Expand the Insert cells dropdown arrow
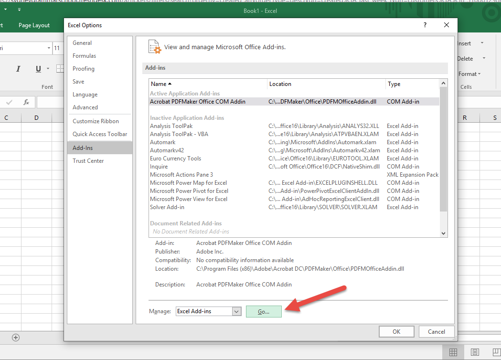Screen dimensions: 501x360 pos(482,43)
